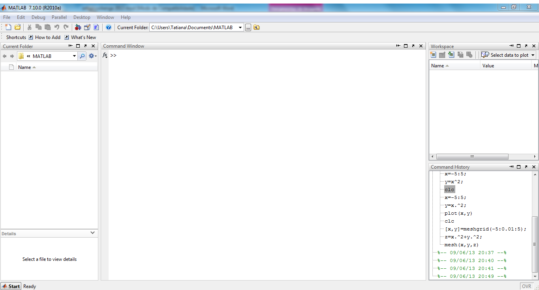The width and height of the screenshot is (539, 290).
Task: Select the meshgrid command in history
Action: click(x=485, y=229)
